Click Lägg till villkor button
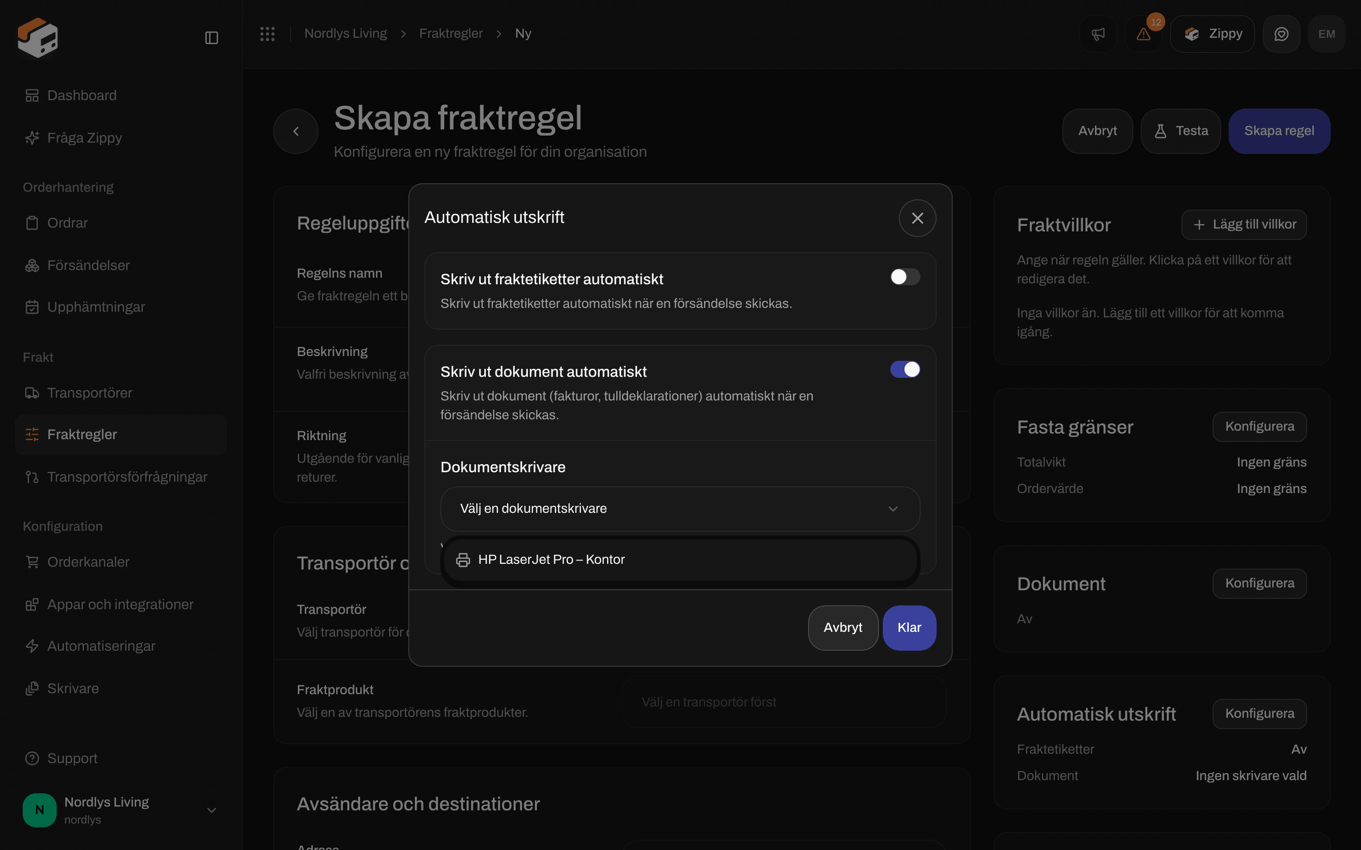 pos(1244,225)
